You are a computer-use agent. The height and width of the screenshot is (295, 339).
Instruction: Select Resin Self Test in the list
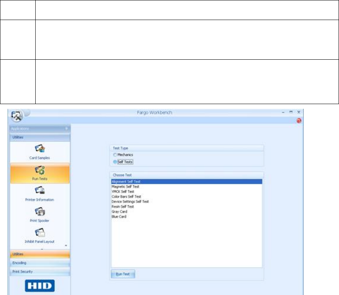click(187, 207)
